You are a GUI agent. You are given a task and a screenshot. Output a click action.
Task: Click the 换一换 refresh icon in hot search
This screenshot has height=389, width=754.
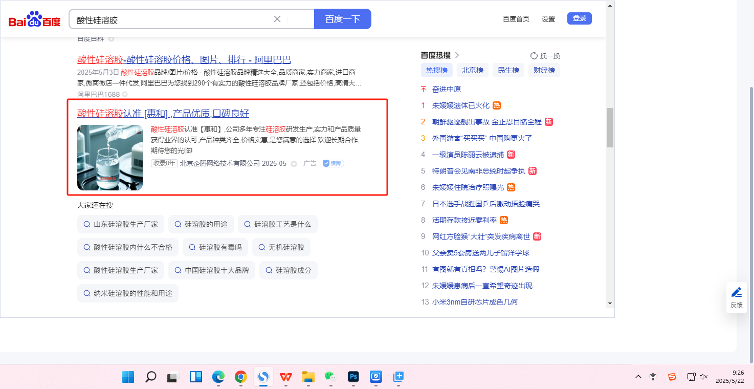tap(534, 56)
